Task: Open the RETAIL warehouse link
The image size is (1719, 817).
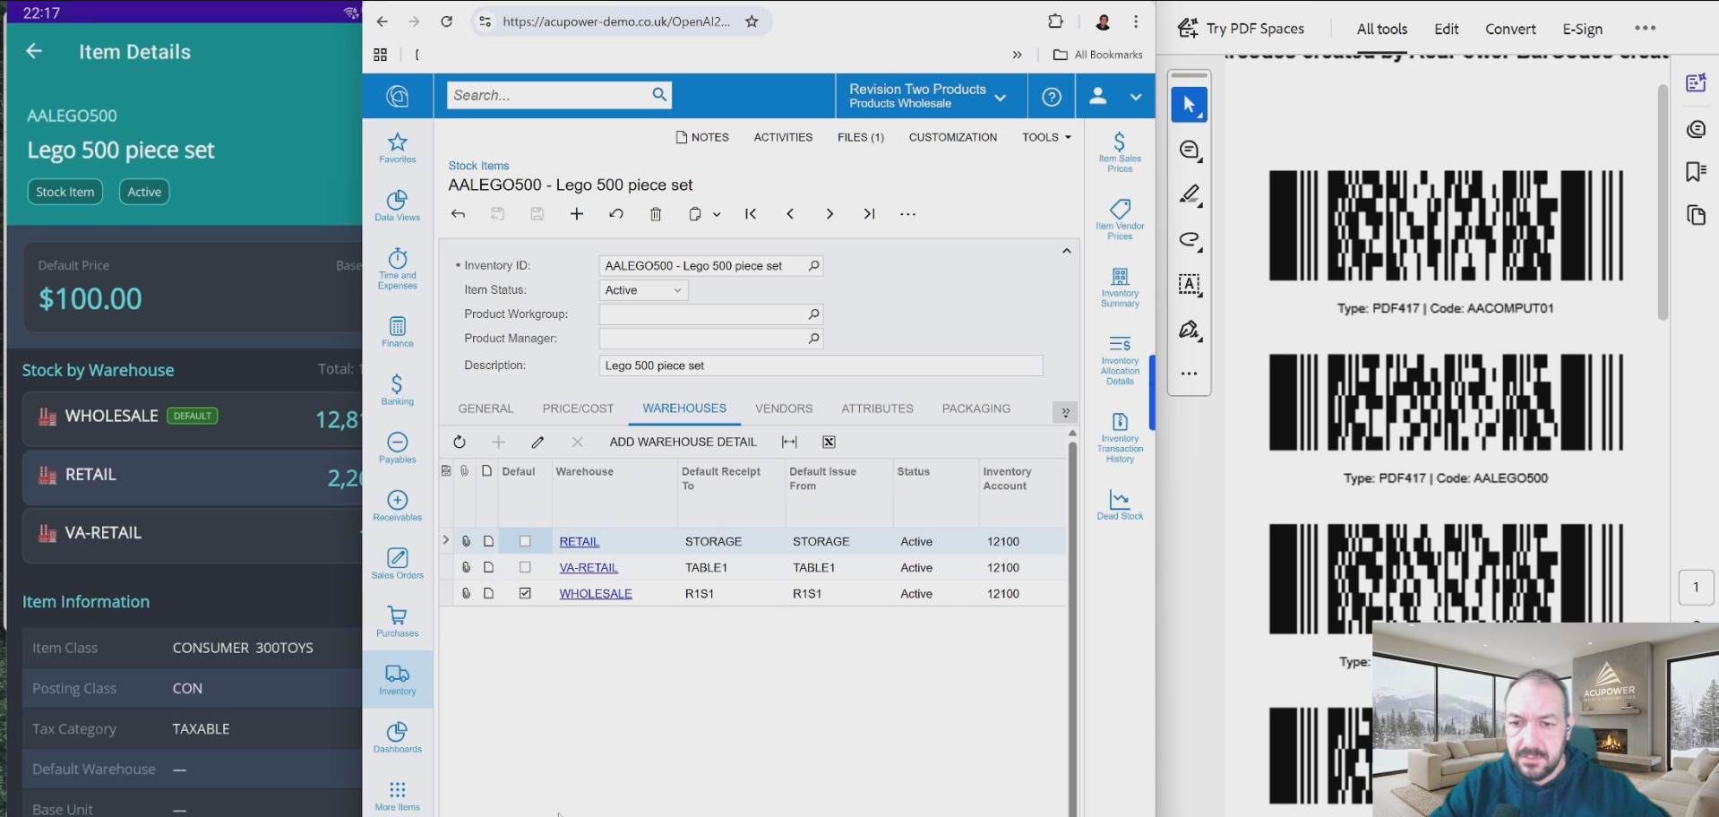Action: point(579,541)
